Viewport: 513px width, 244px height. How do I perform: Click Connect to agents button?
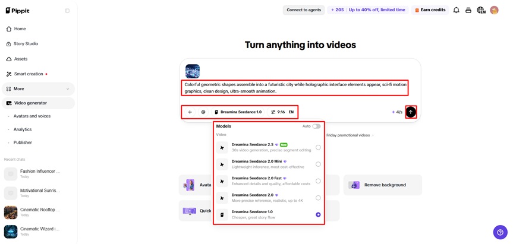point(304,10)
